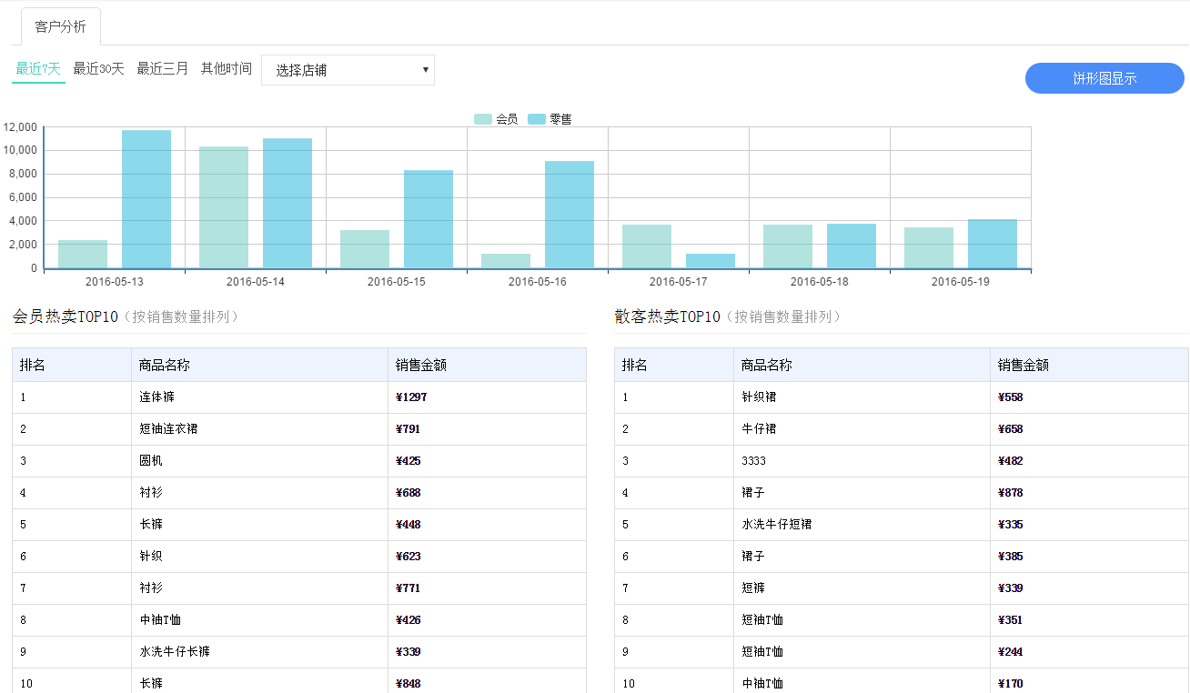Viewport: 1190px width, 693px height.
Task: Select the 牛仔裙 product row
Action: click(x=902, y=429)
